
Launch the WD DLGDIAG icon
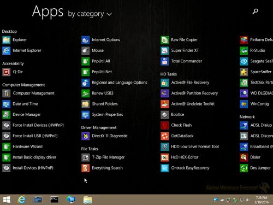pyautogui.click(x=244, y=93)
